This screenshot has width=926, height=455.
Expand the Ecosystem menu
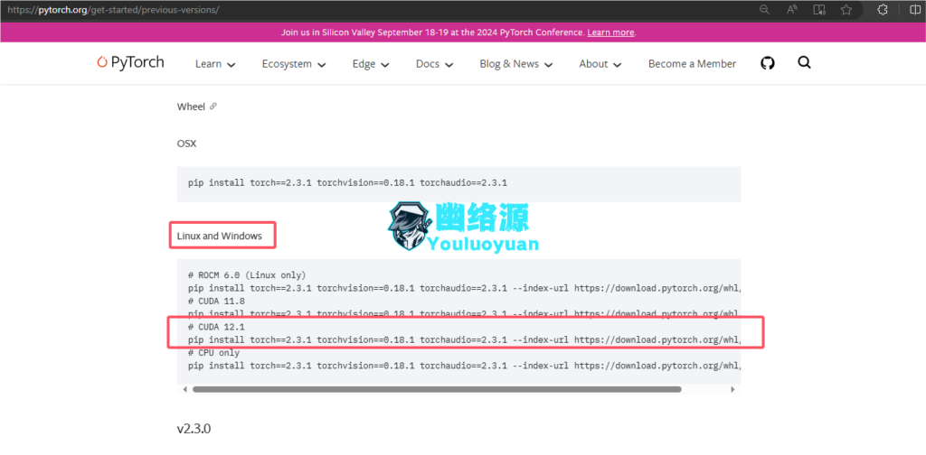(294, 64)
